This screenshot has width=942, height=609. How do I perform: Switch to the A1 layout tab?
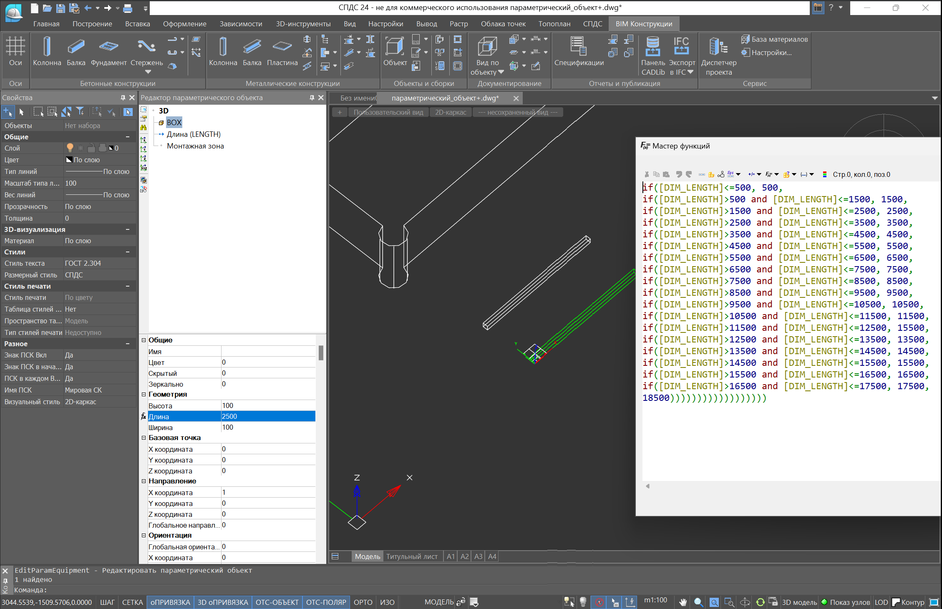click(451, 556)
